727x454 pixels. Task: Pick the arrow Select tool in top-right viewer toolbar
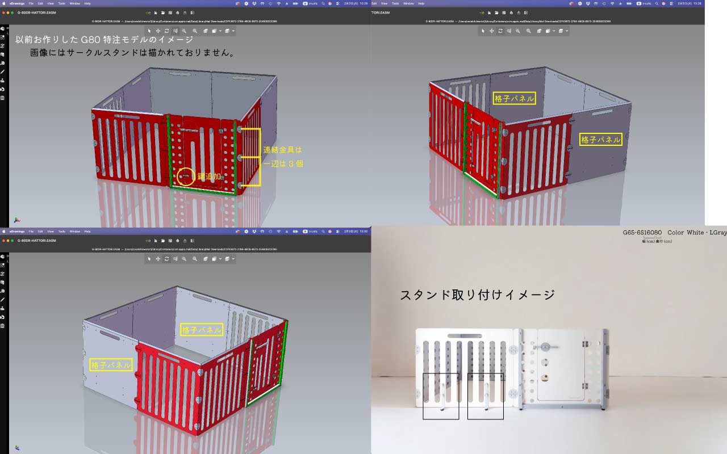click(x=483, y=31)
